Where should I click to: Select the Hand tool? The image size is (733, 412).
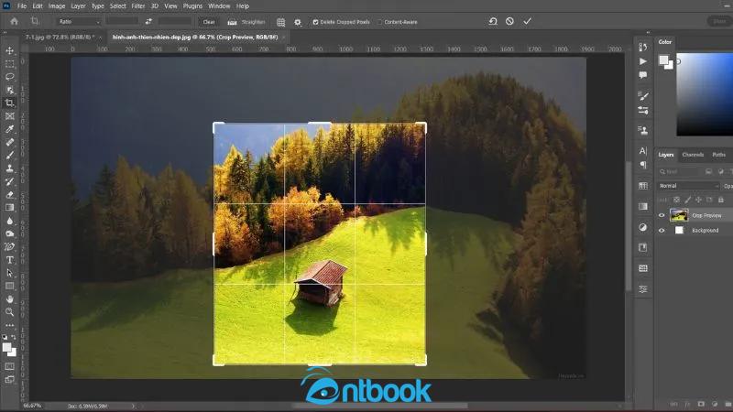tap(10, 298)
